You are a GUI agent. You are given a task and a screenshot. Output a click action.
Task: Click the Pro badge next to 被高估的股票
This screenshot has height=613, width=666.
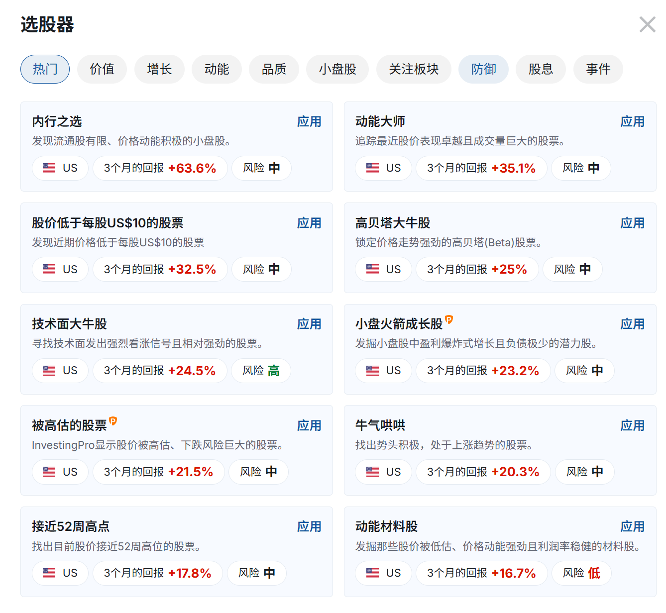coord(113,421)
